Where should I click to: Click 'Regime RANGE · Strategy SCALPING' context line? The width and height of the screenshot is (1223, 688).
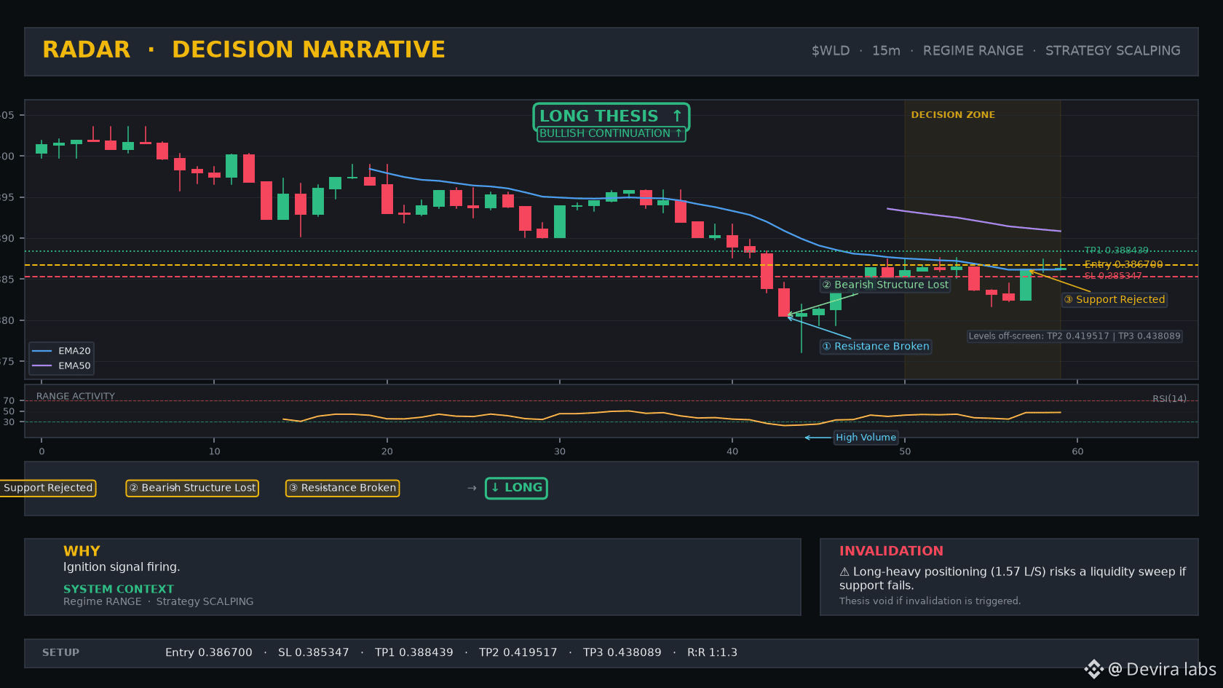click(159, 601)
